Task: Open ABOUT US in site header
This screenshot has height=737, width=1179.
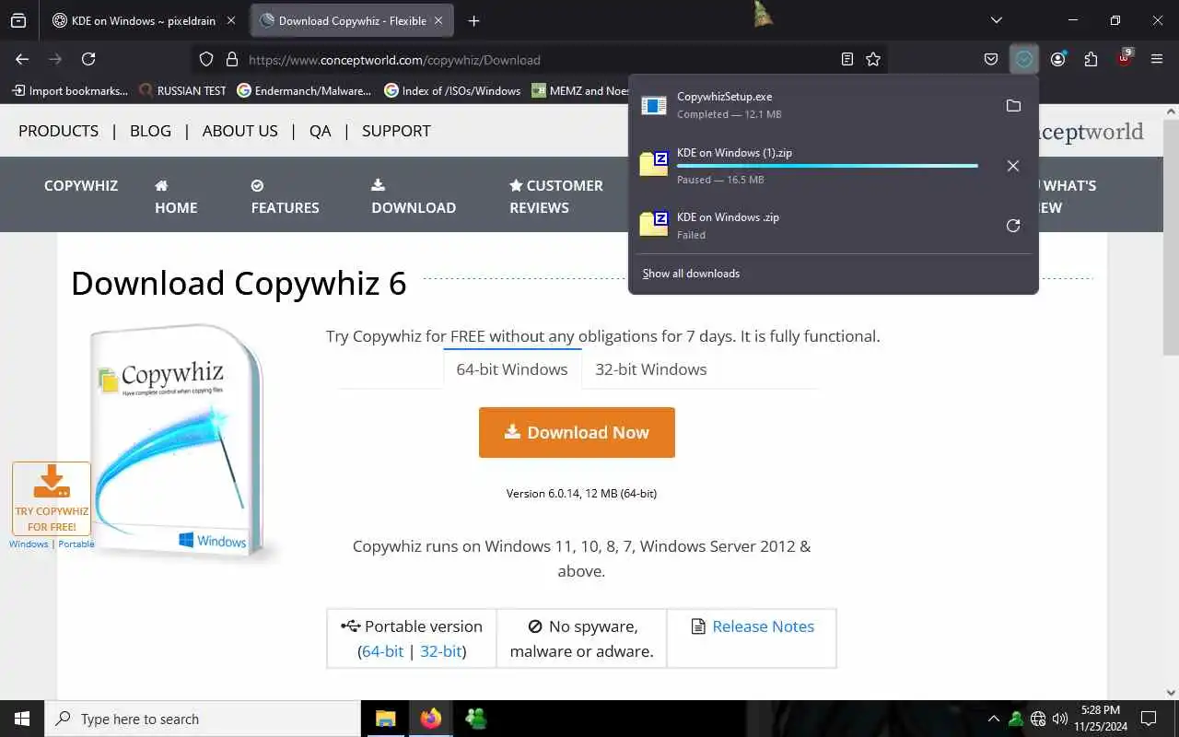Action: (x=239, y=131)
